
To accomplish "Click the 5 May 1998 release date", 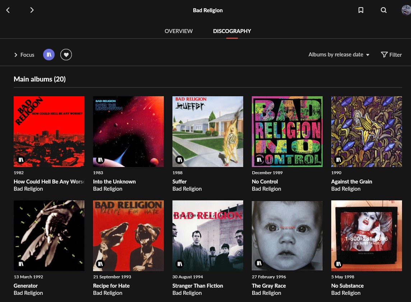I will click(x=343, y=277).
